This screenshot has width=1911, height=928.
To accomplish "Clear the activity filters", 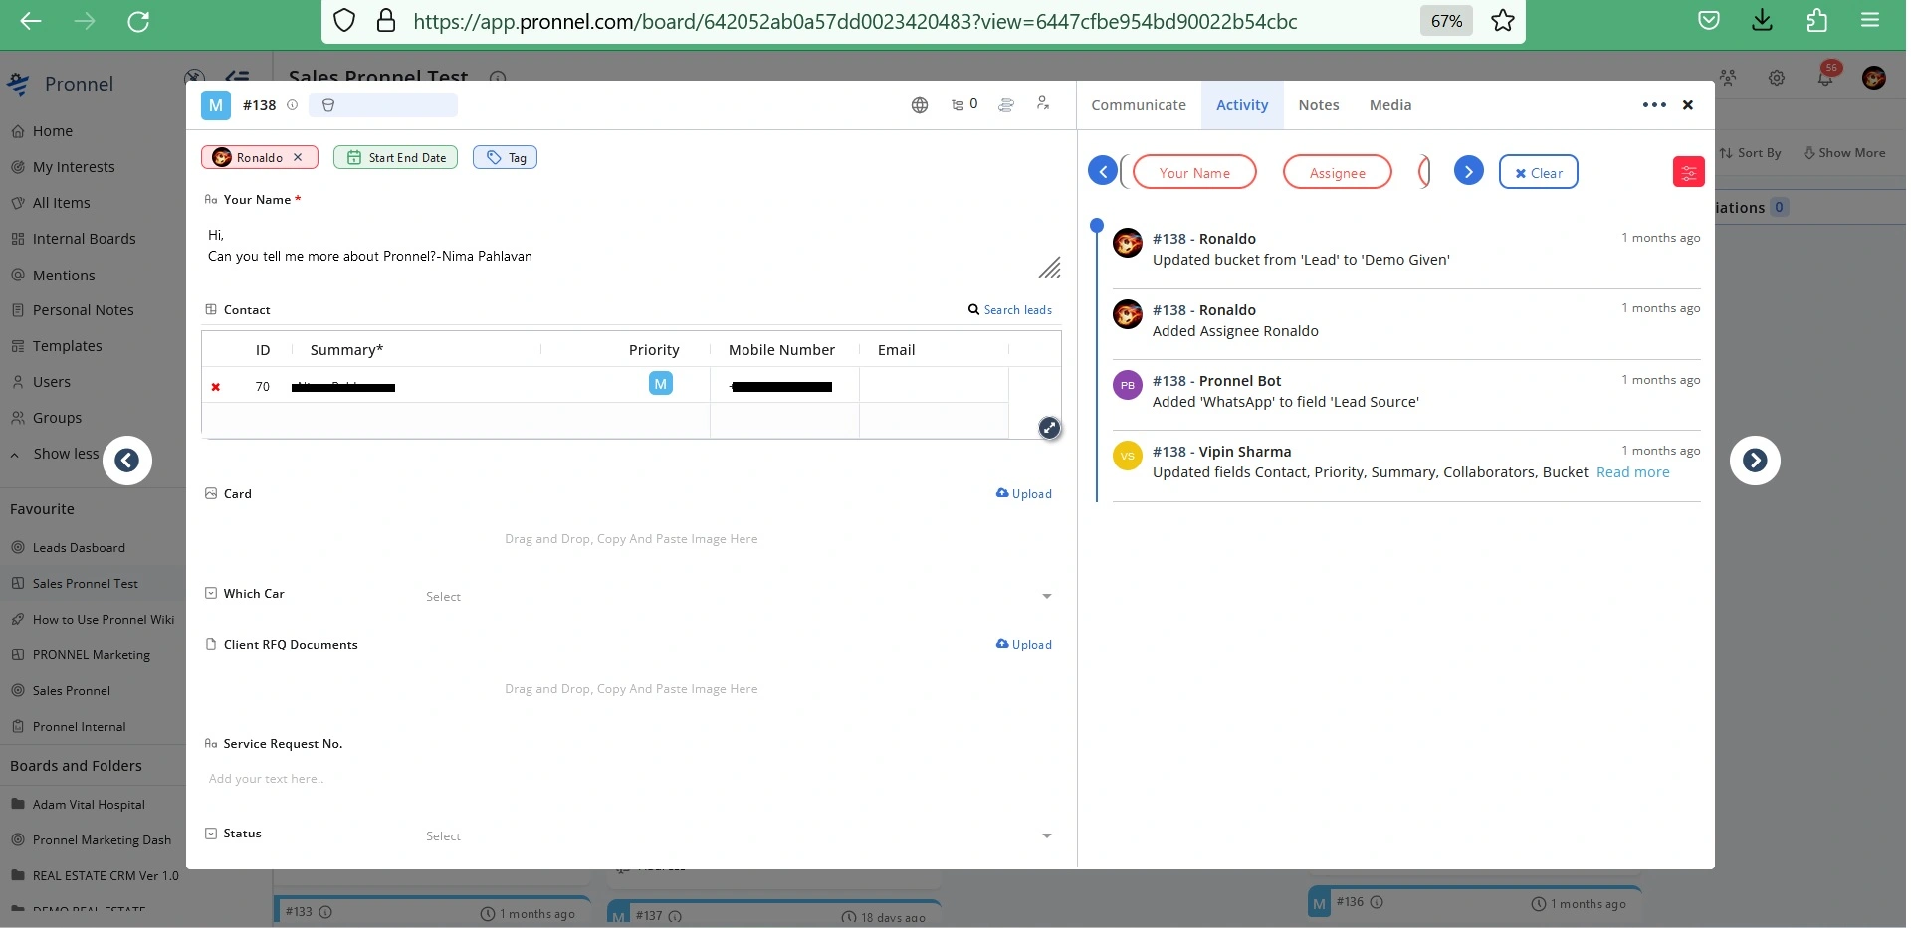I will (1539, 173).
